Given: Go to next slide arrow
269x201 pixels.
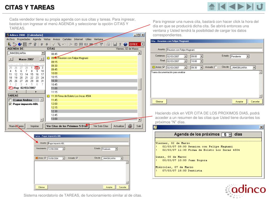Looking at the screenshot, I should click(241, 7).
